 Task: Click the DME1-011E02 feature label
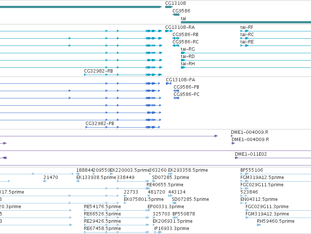point(251,154)
